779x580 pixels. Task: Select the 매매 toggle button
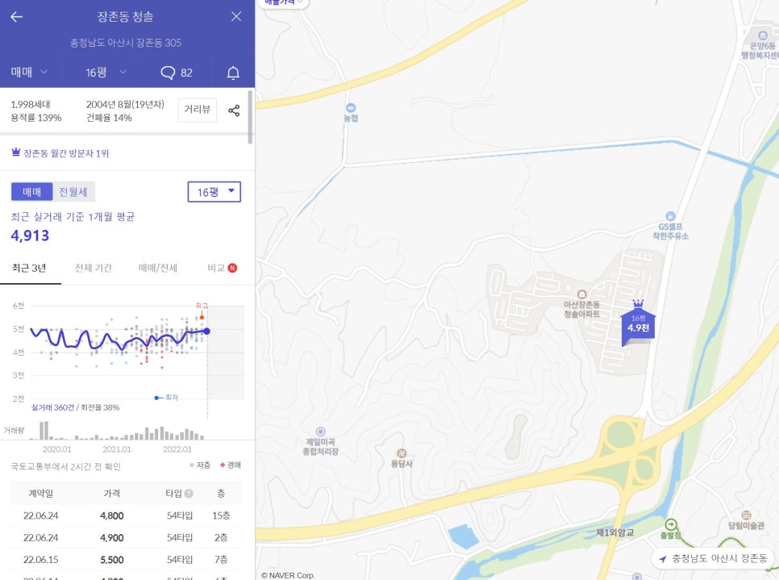click(x=31, y=192)
